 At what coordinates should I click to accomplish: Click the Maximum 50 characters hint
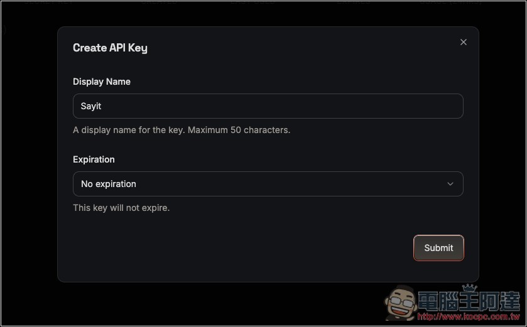239,130
